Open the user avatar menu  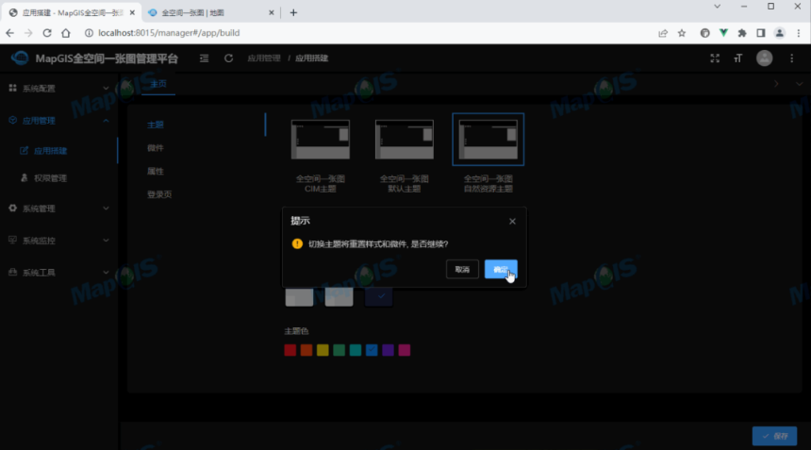click(x=765, y=58)
